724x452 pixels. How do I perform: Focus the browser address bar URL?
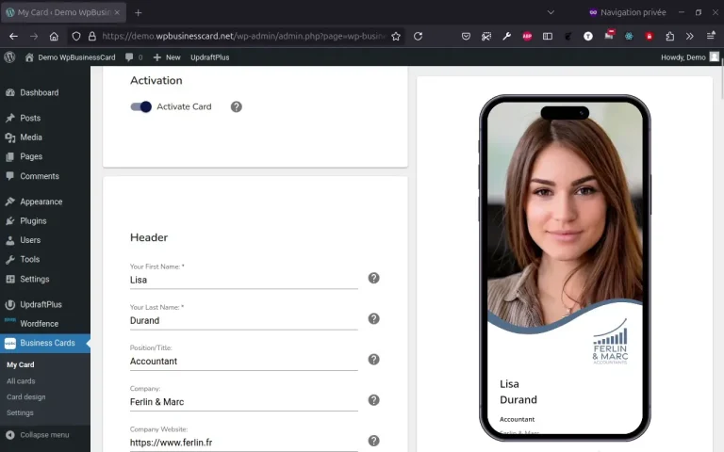[x=243, y=36]
